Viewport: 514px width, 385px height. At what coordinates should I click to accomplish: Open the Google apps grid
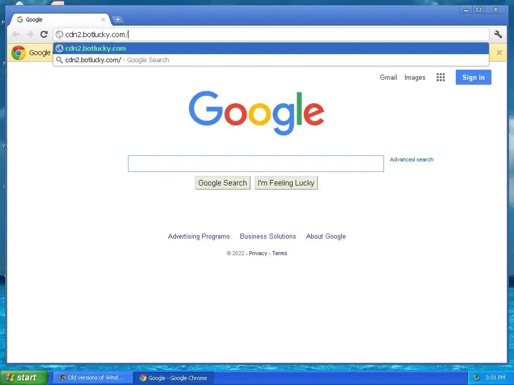click(441, 77)
